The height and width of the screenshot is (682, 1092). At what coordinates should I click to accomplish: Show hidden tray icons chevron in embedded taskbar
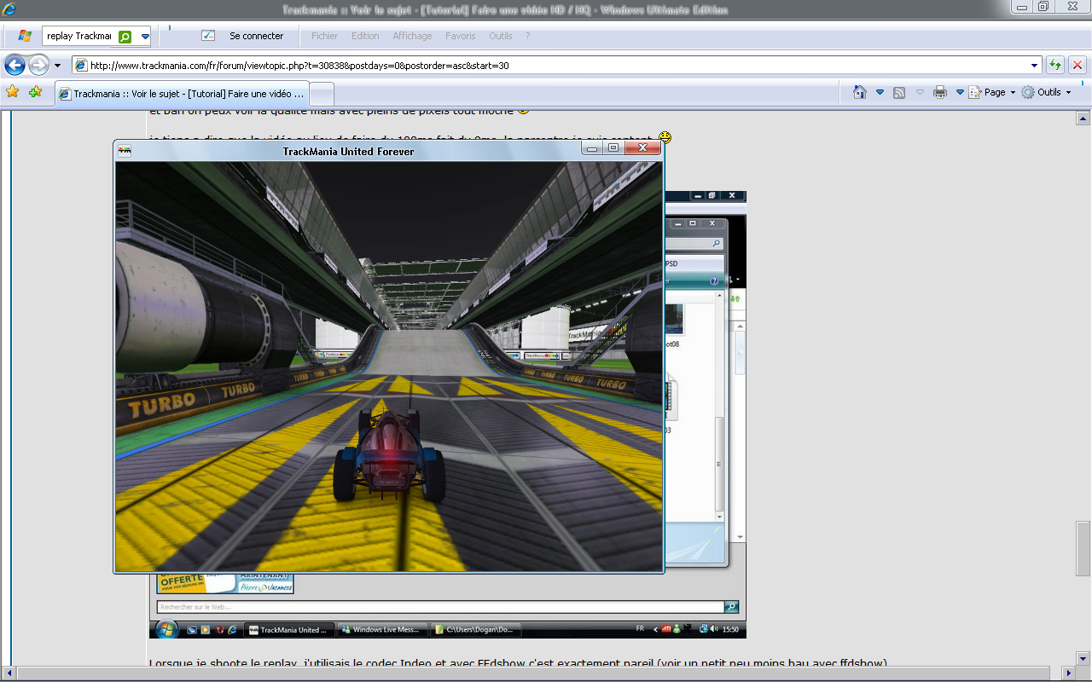point(655,629)
